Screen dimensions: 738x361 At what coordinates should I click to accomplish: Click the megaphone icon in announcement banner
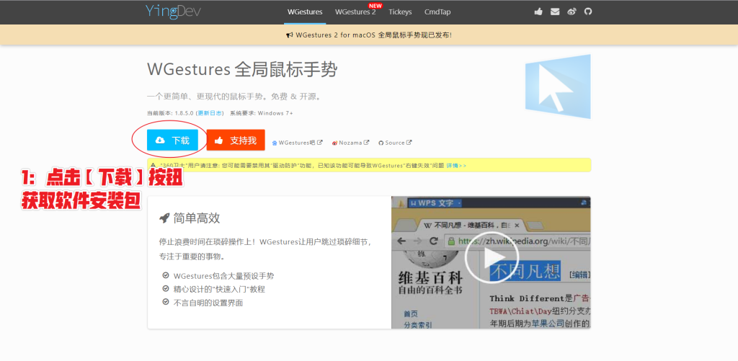tap(290, 35)
